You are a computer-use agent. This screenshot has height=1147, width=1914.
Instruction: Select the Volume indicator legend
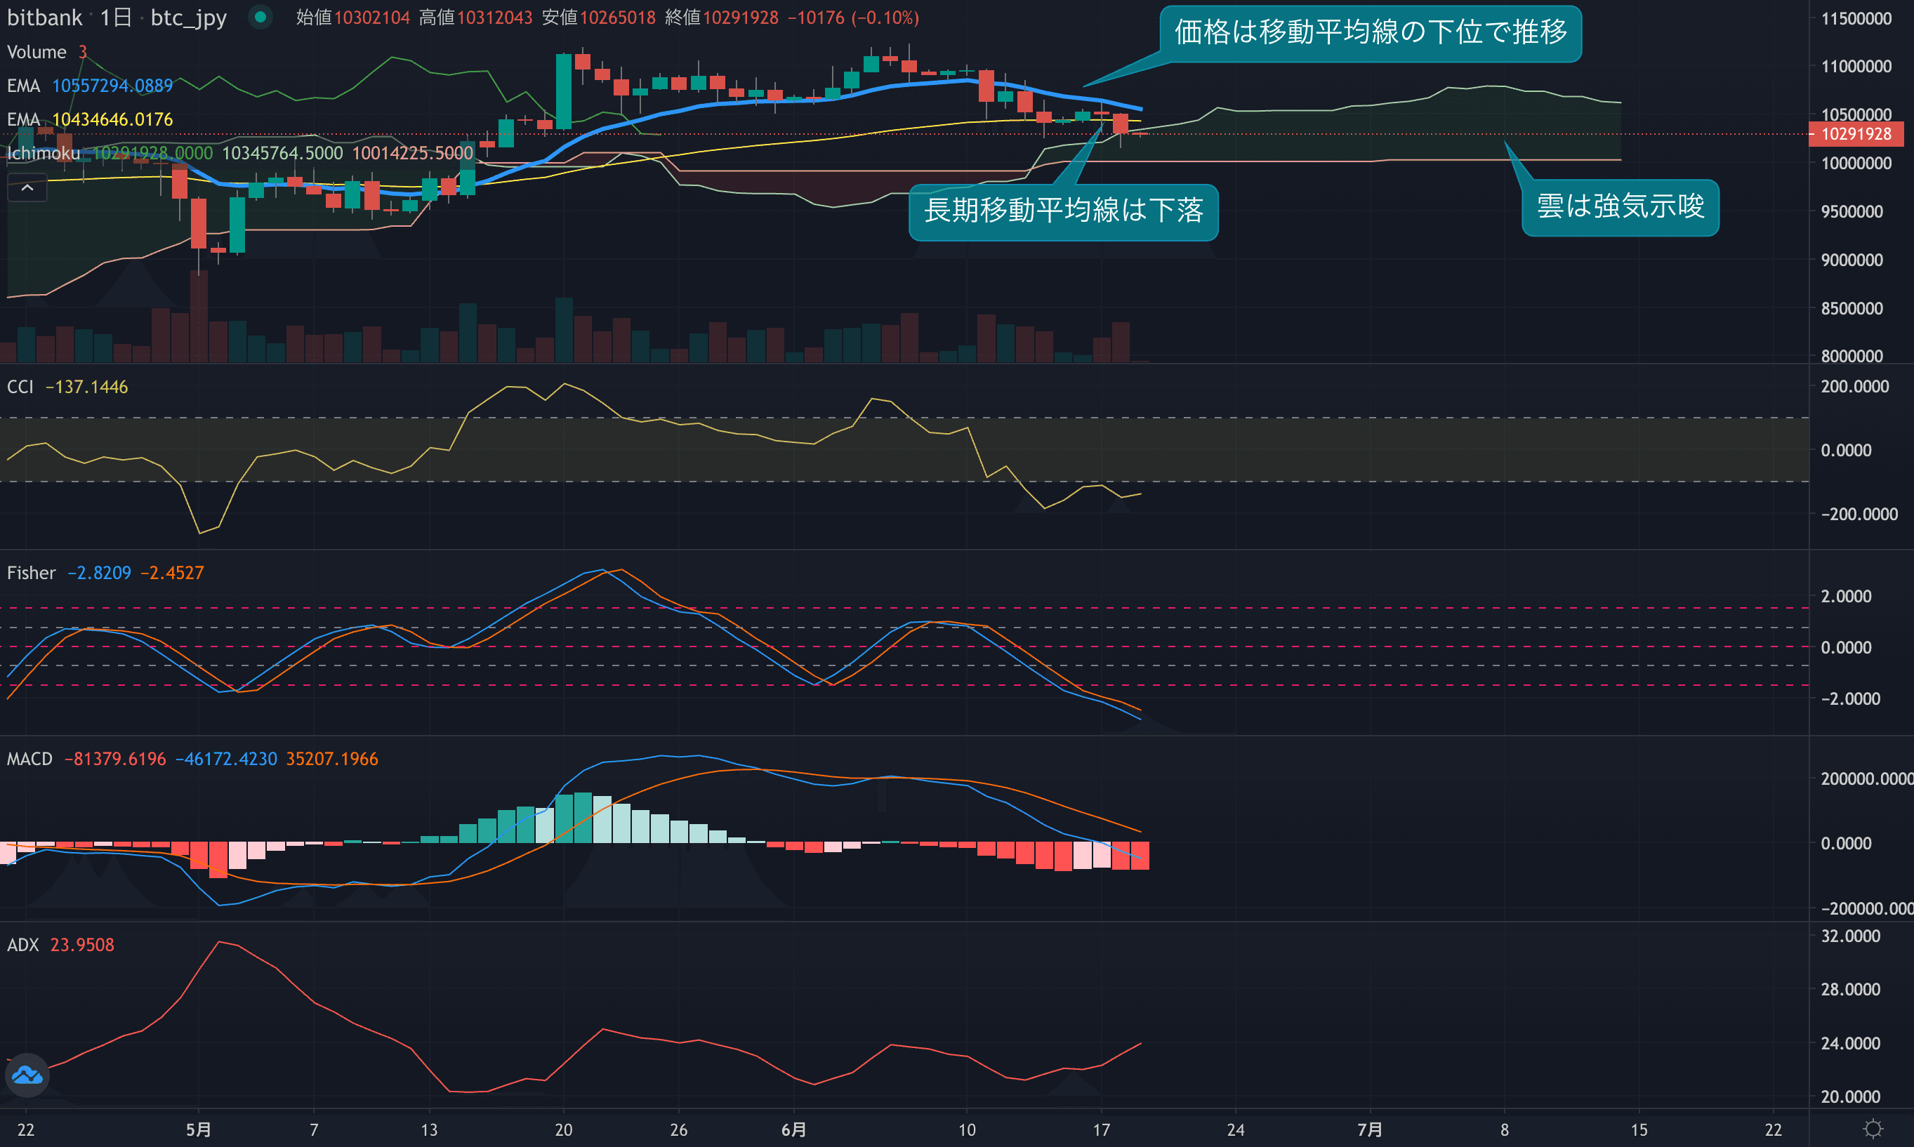(x=37, y=52)
